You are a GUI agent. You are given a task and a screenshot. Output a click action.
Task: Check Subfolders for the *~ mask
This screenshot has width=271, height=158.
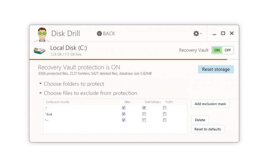coord(144,120)
